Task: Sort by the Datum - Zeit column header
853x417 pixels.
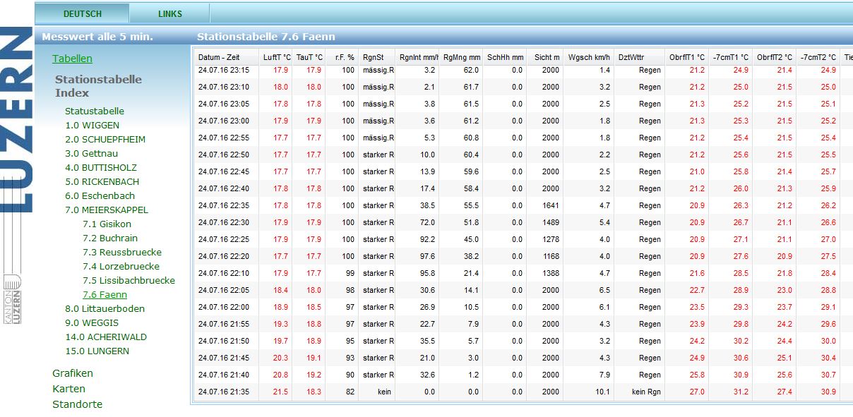Action: [x=219, y=57]
